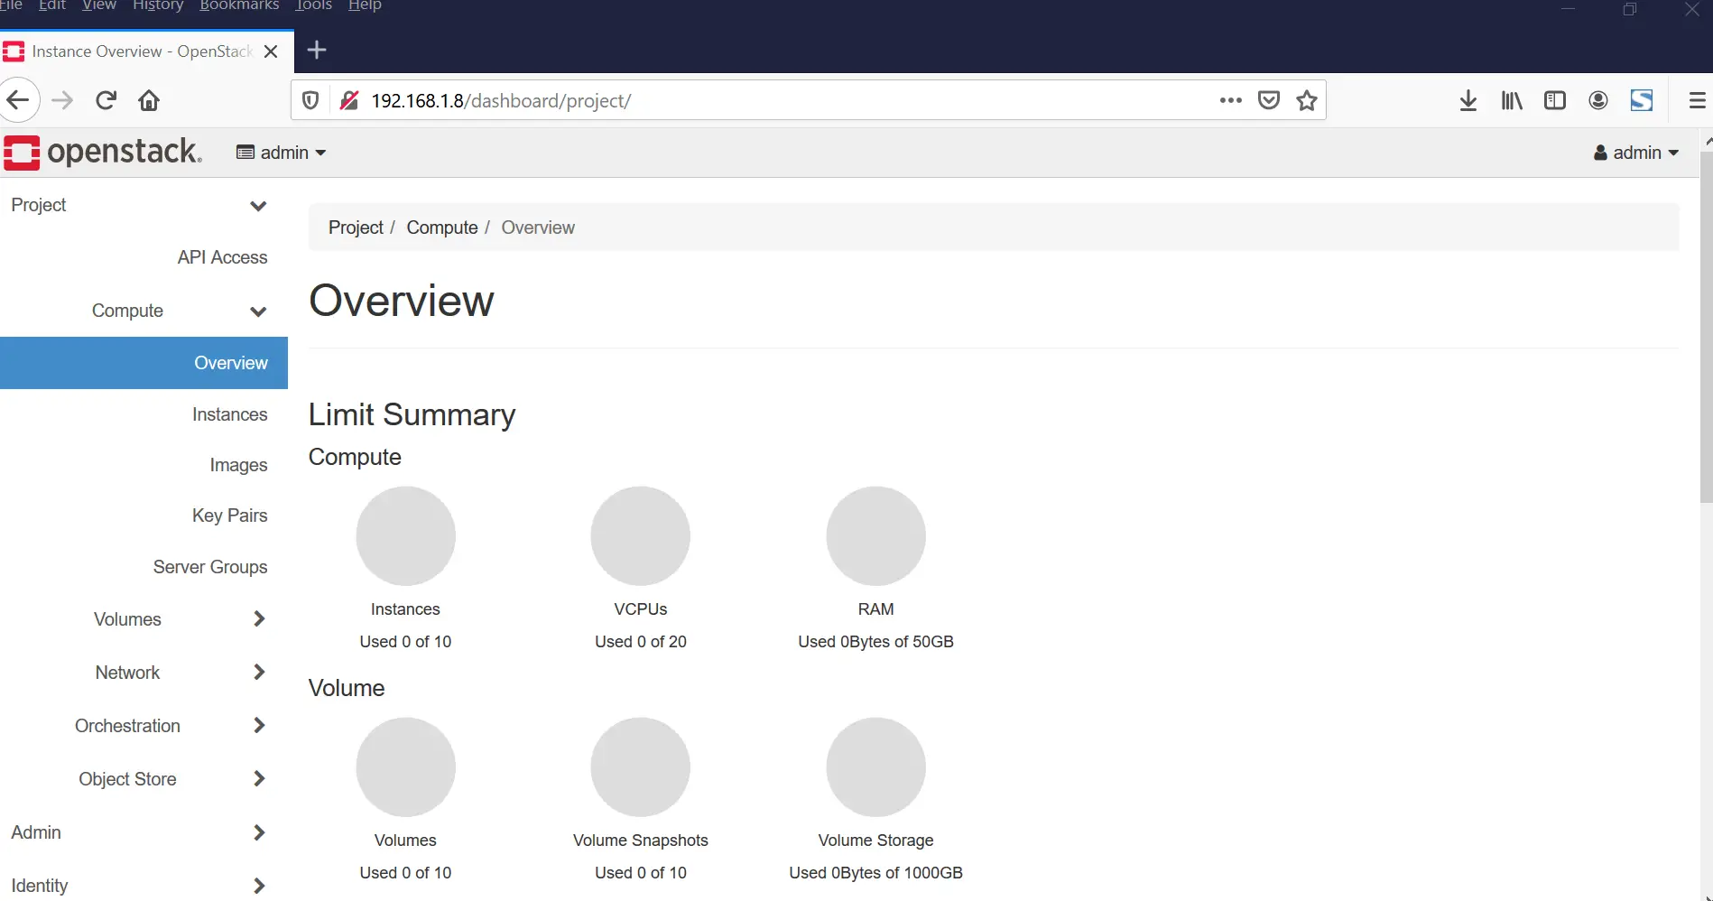The height and width of the screenshot is (901, 1713).
Task: Click the 'Limit Summary' heading
Action: click(412, 414)
